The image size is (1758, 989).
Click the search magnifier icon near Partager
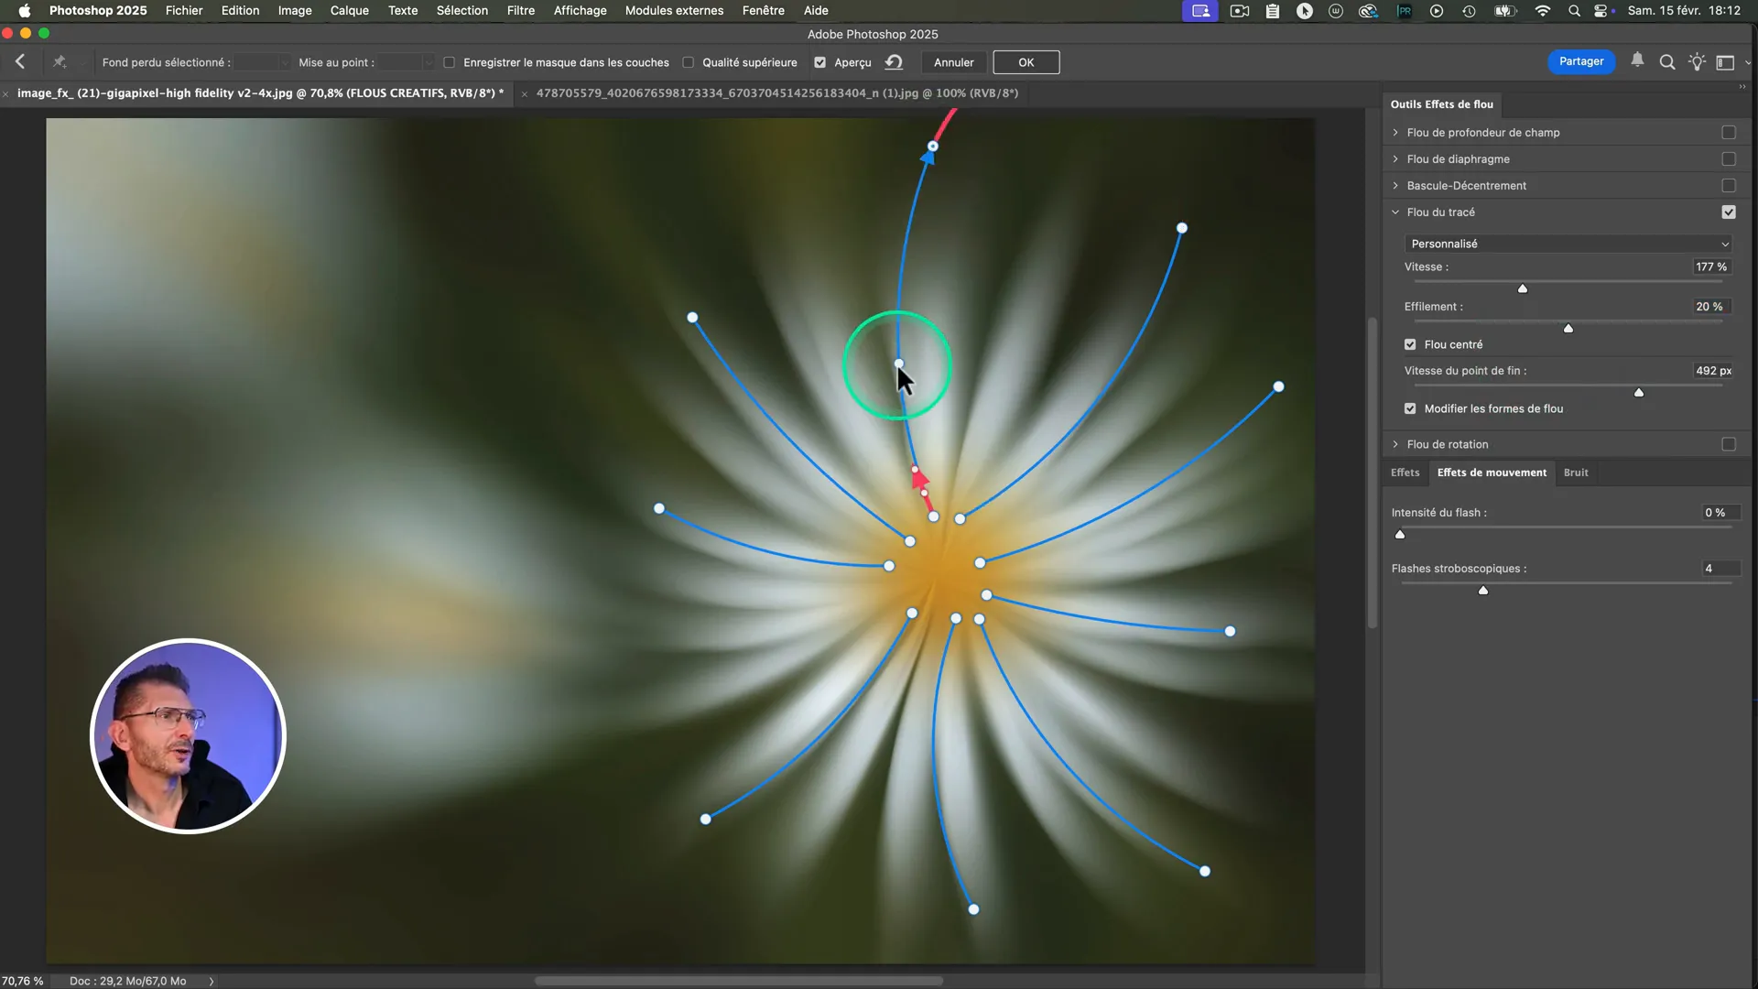tap(1667, 62)
